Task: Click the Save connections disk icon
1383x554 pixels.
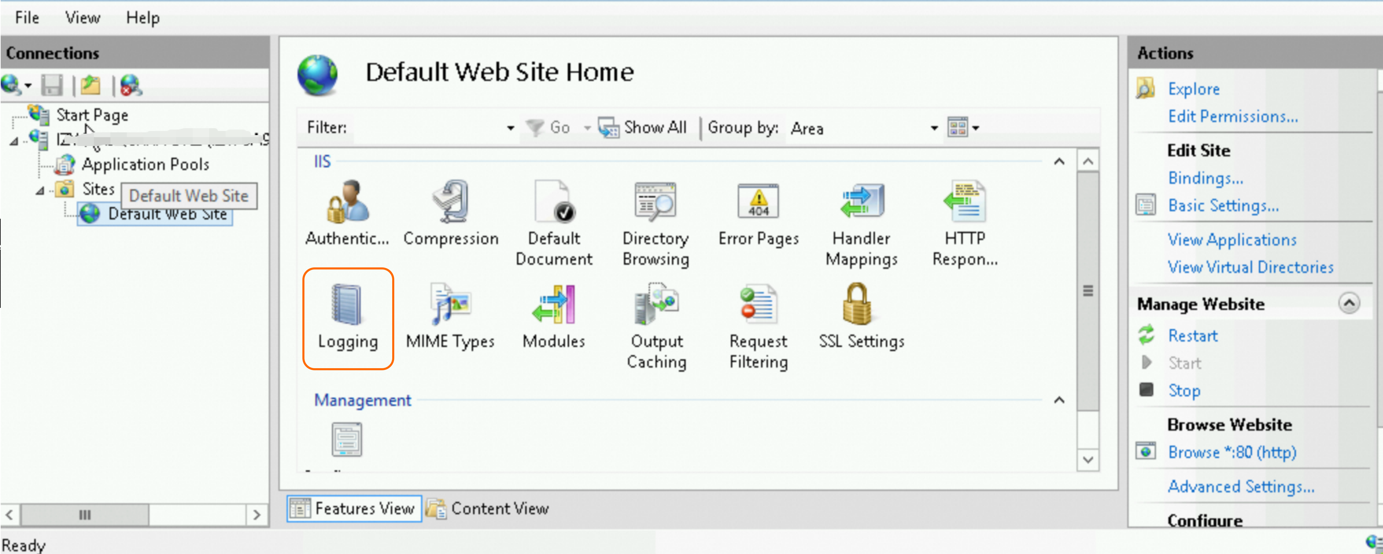Action: (52, 85)
